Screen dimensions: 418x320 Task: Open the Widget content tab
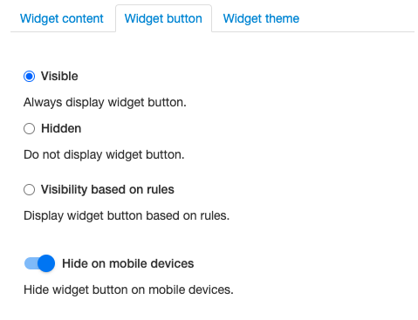(x=62, y=18)
